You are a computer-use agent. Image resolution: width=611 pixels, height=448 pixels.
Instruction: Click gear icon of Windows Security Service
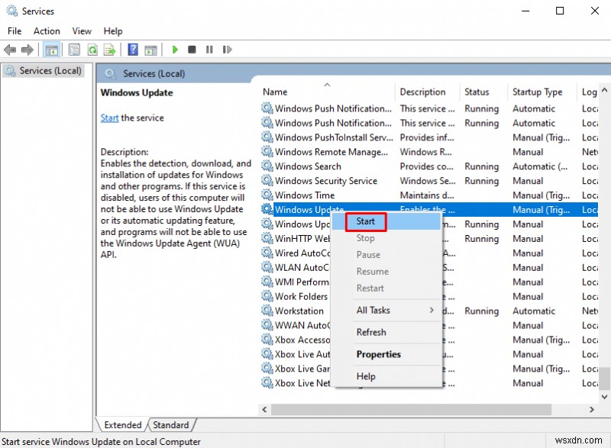(x=267, y=181)
